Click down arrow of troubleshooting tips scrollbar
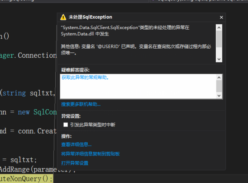This screenshot has width=248, height=183. [x=219, y=96]
